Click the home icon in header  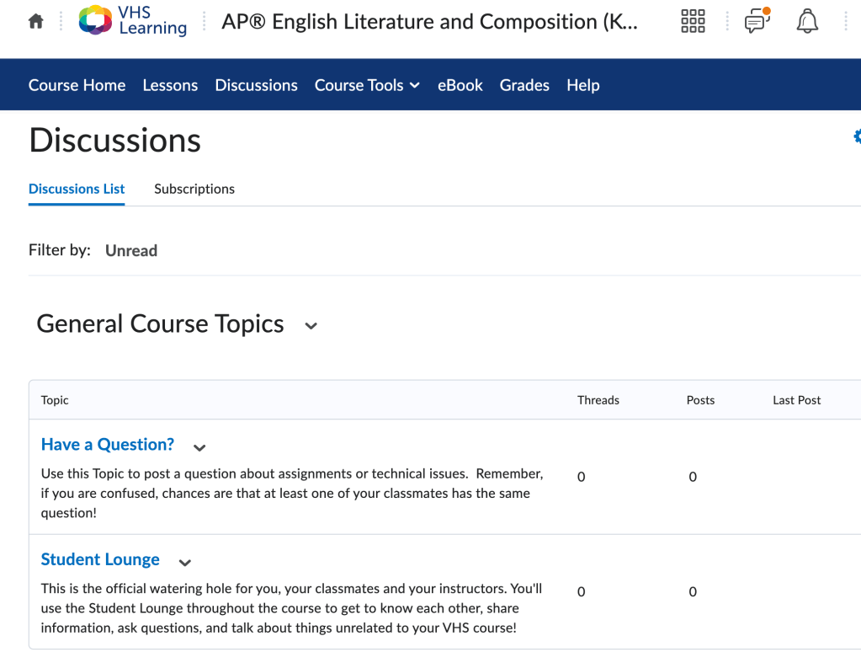(x=35, y=22)
